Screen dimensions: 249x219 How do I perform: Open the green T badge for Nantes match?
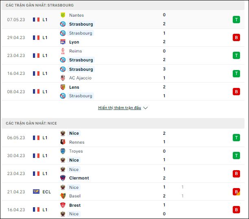point(236,20)
